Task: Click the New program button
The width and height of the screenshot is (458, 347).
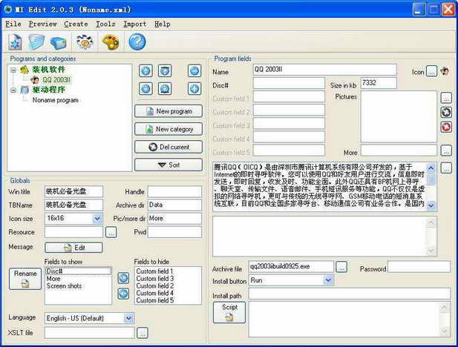Action: click(x=169, y=111)
